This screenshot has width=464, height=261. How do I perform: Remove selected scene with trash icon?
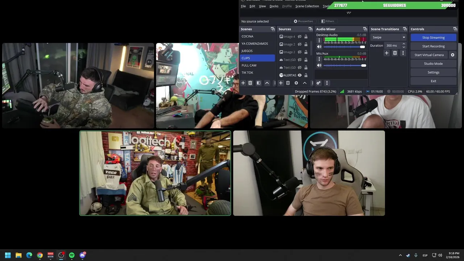click(250, 83)
